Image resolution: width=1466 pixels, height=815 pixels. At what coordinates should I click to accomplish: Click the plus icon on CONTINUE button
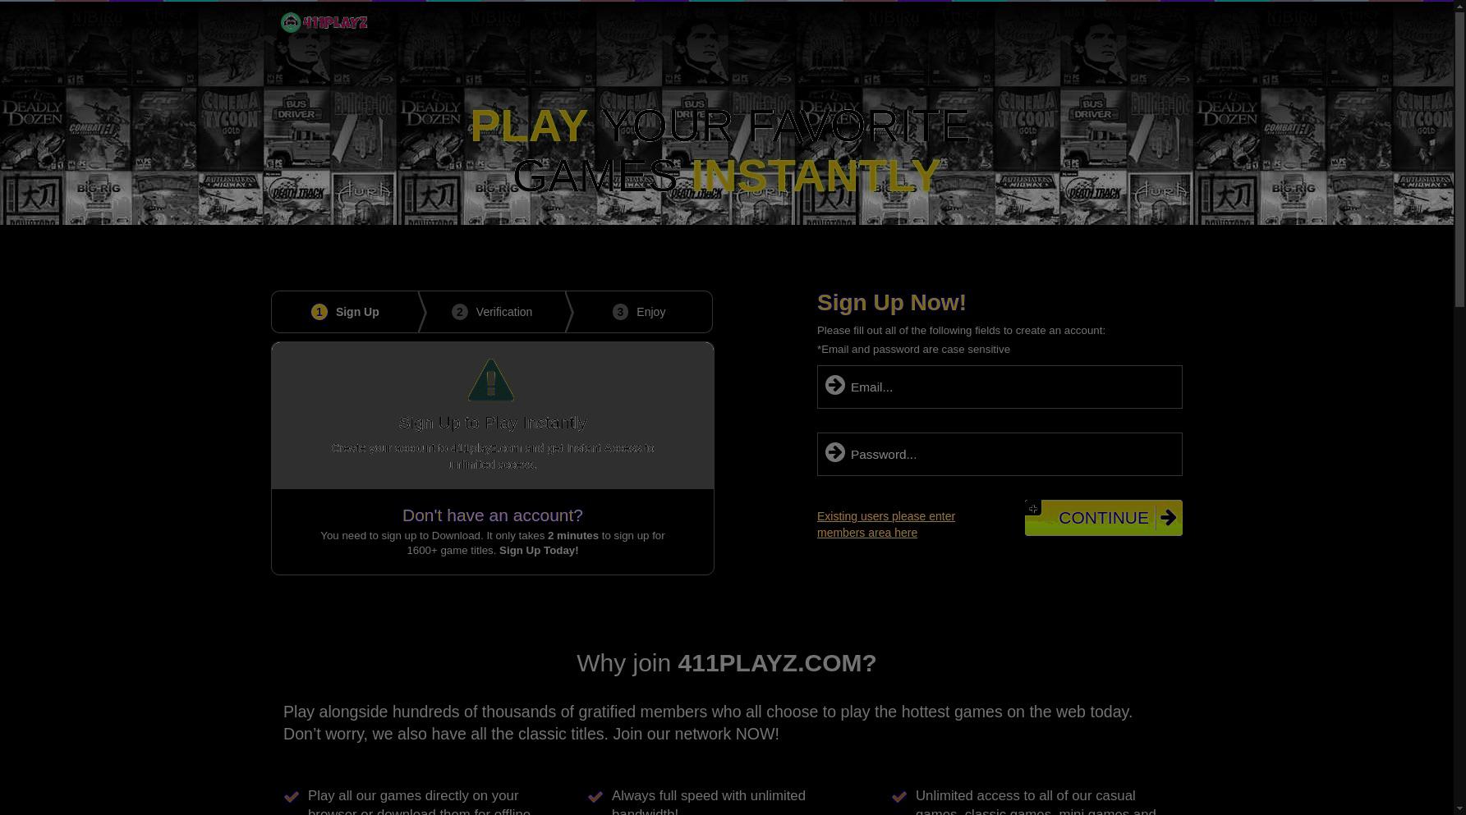[x=1033, y=508]
